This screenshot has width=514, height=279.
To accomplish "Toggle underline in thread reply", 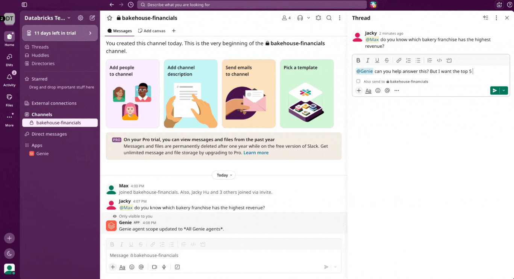I will click(377, 60).
